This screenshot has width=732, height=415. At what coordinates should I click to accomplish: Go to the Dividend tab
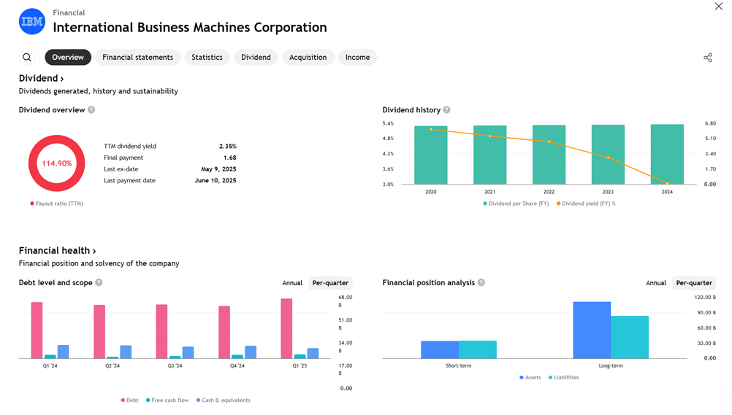256,58
